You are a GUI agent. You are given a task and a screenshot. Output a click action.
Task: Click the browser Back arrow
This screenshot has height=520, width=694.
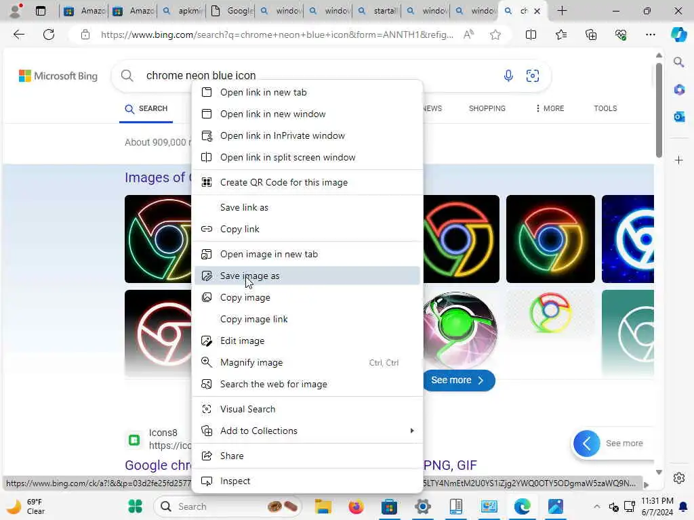(x=18, y=35)
